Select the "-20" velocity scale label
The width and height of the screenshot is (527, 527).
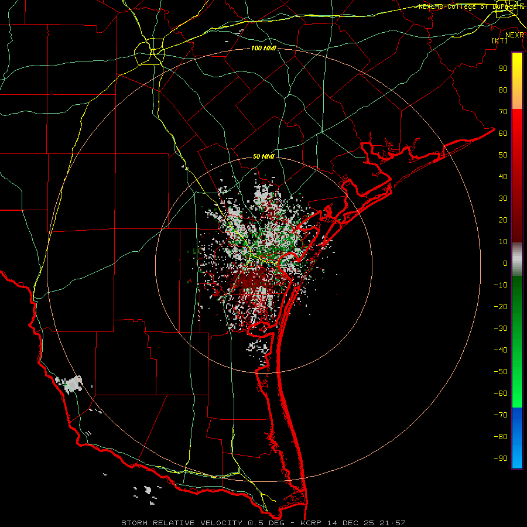click(501, 306)
